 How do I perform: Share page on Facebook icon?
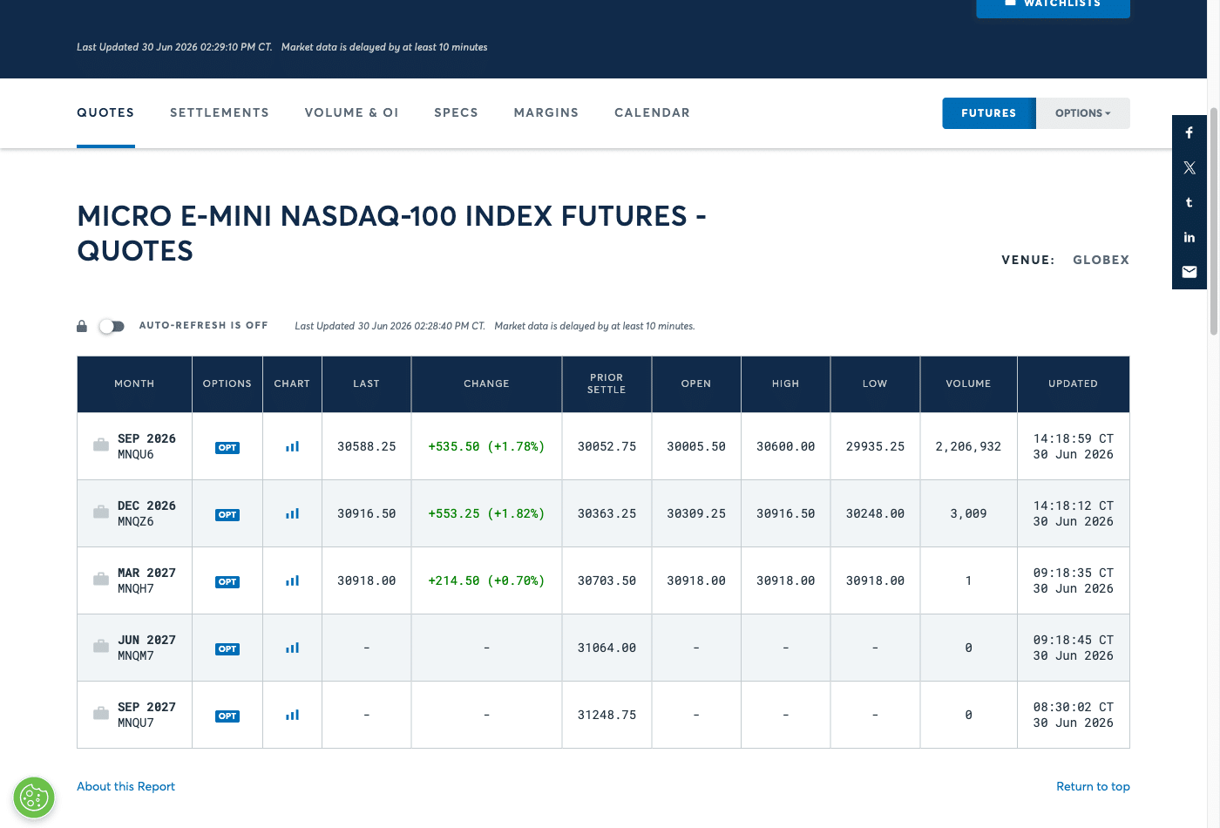pyautogui.click(x=1189, y=132)
